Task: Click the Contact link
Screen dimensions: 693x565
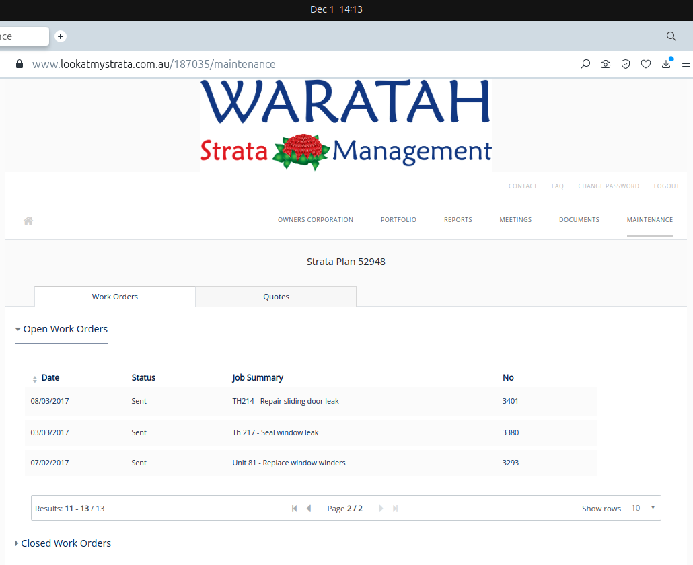Action: coord(522,186)
